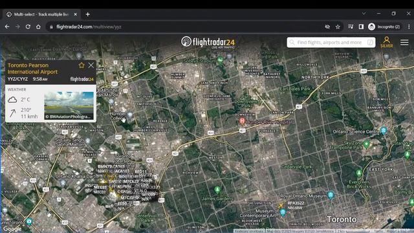Click the flightradar24 logo at top center

point(208,42)
